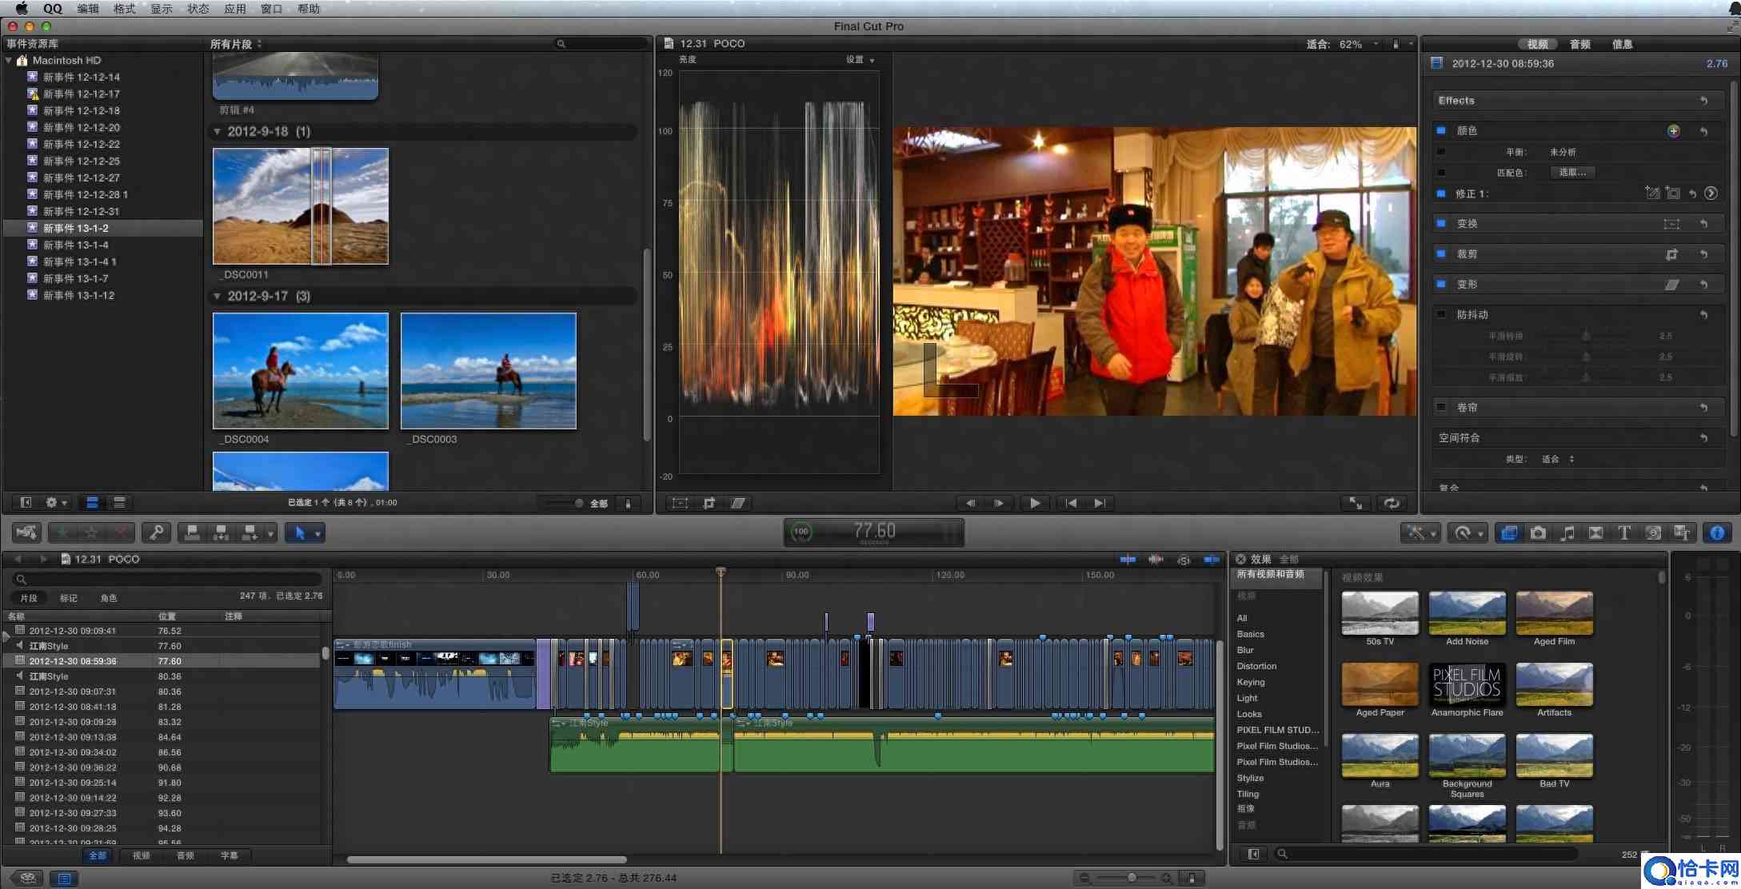The width and height of the screenshot is (1741, 889).
Task: Click the play button in transport controls
Action: point(1033,502)
